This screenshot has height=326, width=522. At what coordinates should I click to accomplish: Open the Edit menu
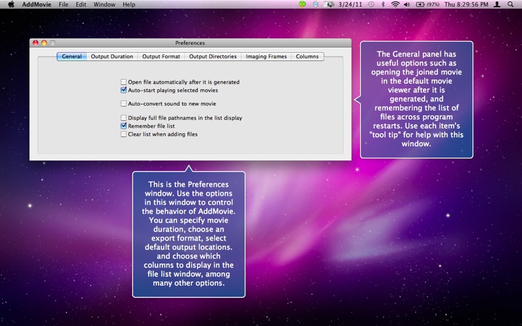coord(81,5)
